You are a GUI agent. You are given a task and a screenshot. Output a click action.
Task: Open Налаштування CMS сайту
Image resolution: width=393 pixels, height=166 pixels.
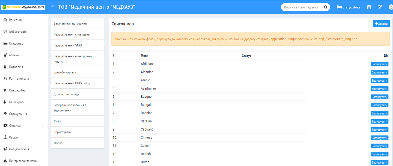78,83
